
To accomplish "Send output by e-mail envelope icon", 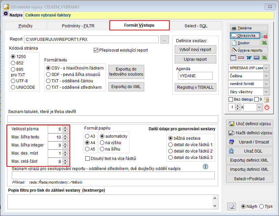I will tap(264, 36).
